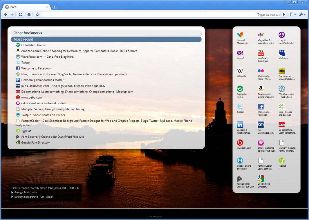Click the browser back arrow button
Viewport: 309px width, 220px height.
6,14
